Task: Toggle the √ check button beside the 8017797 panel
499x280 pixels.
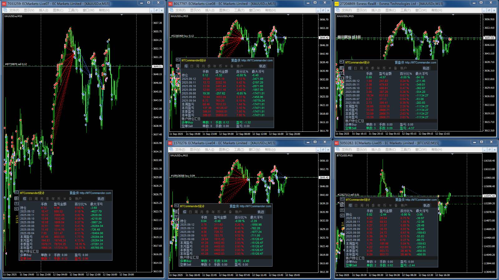Action: pos(178,76)
